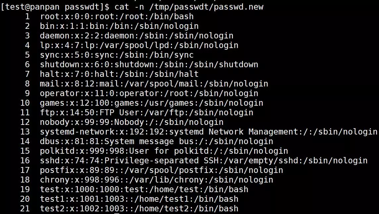Click the lp spool lpd line
The height and width of the screenshot is (214, 379).
pyautogui.click(x=139, y=45)
